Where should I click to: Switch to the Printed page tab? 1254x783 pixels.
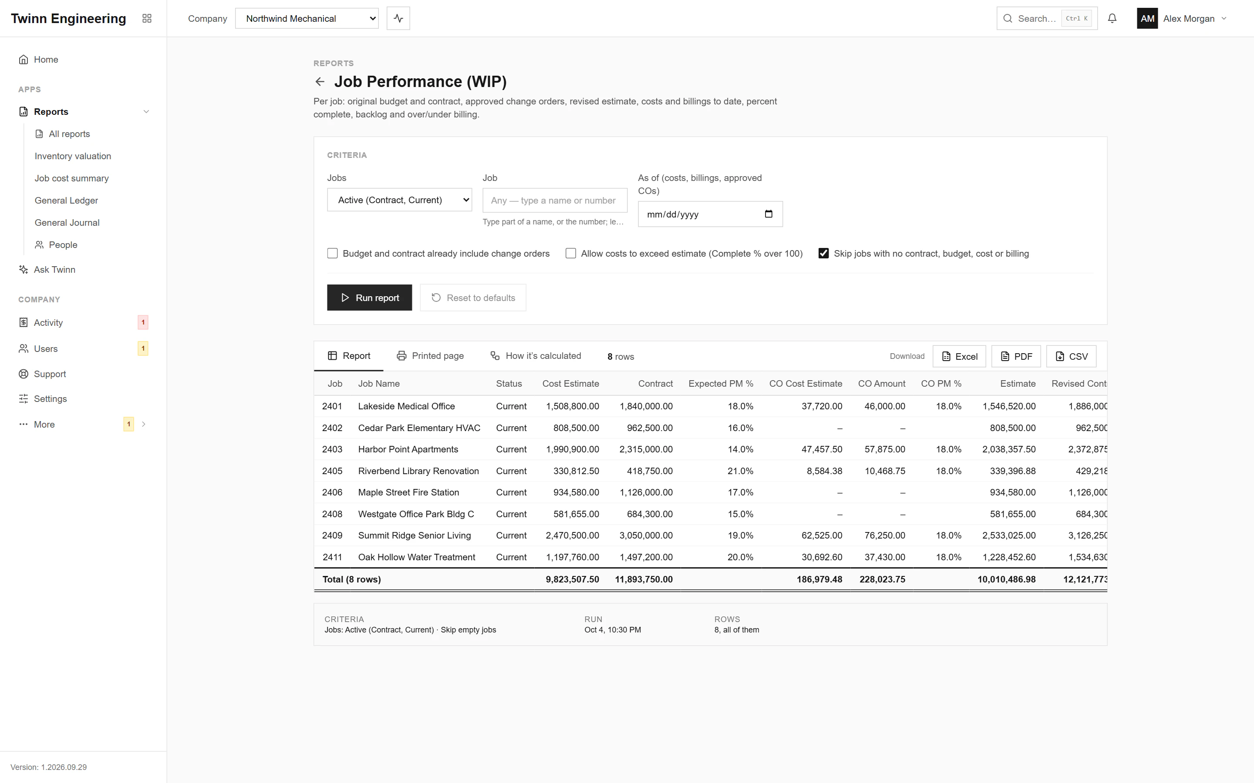[x=430, y=356]
